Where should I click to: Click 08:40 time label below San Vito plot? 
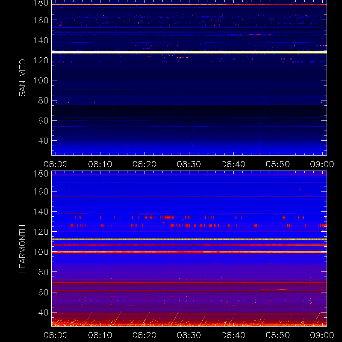[233, 164]
